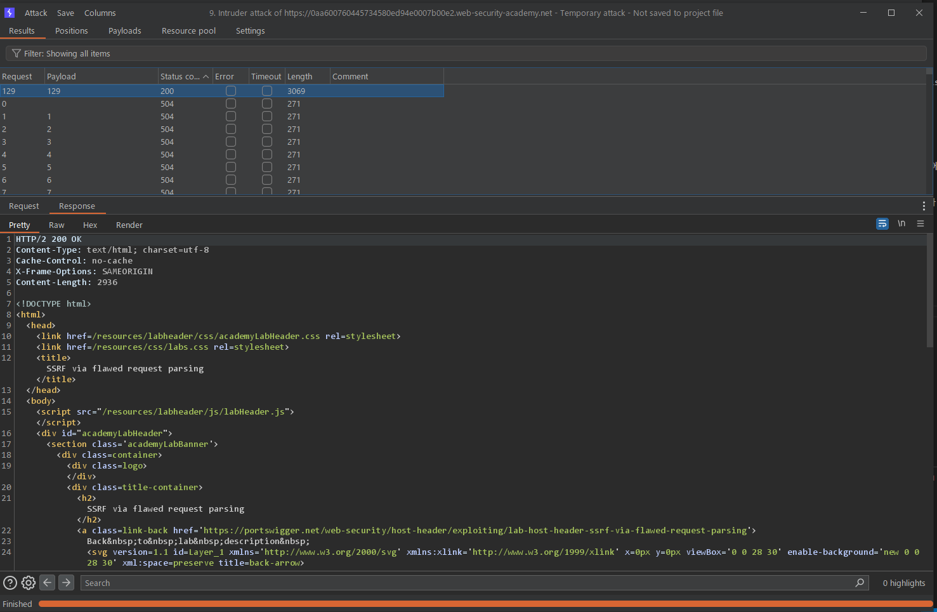
Task: Click the 'HTTP/2 200 OK' response line
Action: (x=49, y=239)
